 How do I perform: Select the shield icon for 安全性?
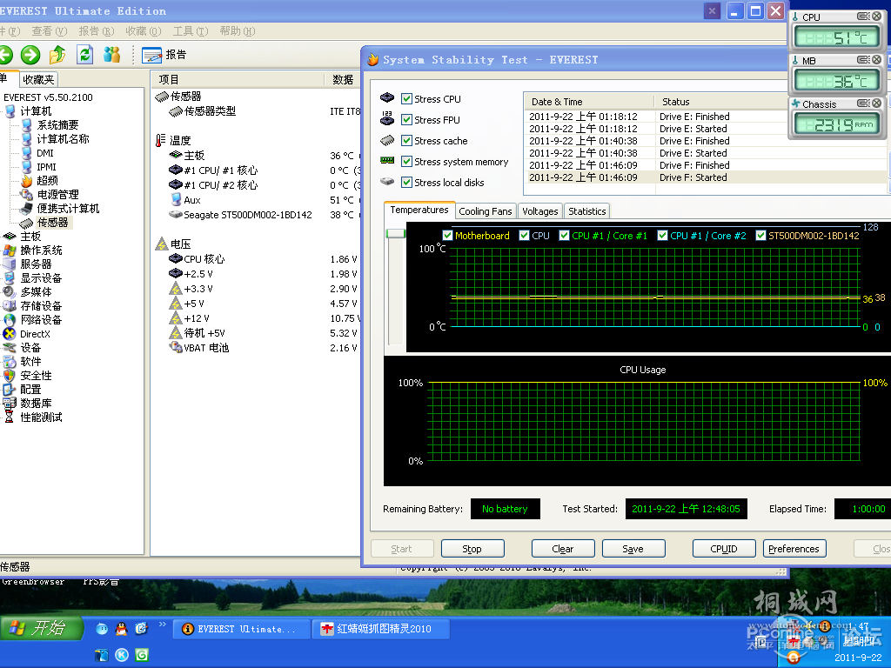click(9, 376)
